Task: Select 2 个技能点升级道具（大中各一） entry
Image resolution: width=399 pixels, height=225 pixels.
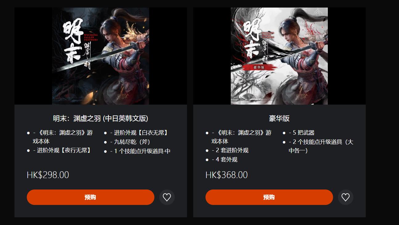Action: point(321,146)
